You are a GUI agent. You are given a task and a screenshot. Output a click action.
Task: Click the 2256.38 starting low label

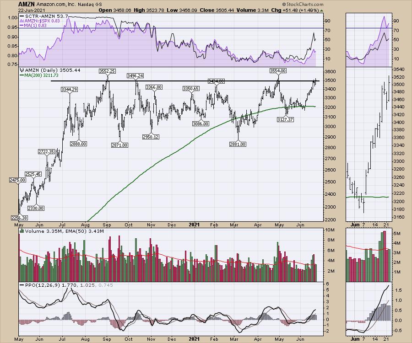pyautogui.click(x=19, y=219)
